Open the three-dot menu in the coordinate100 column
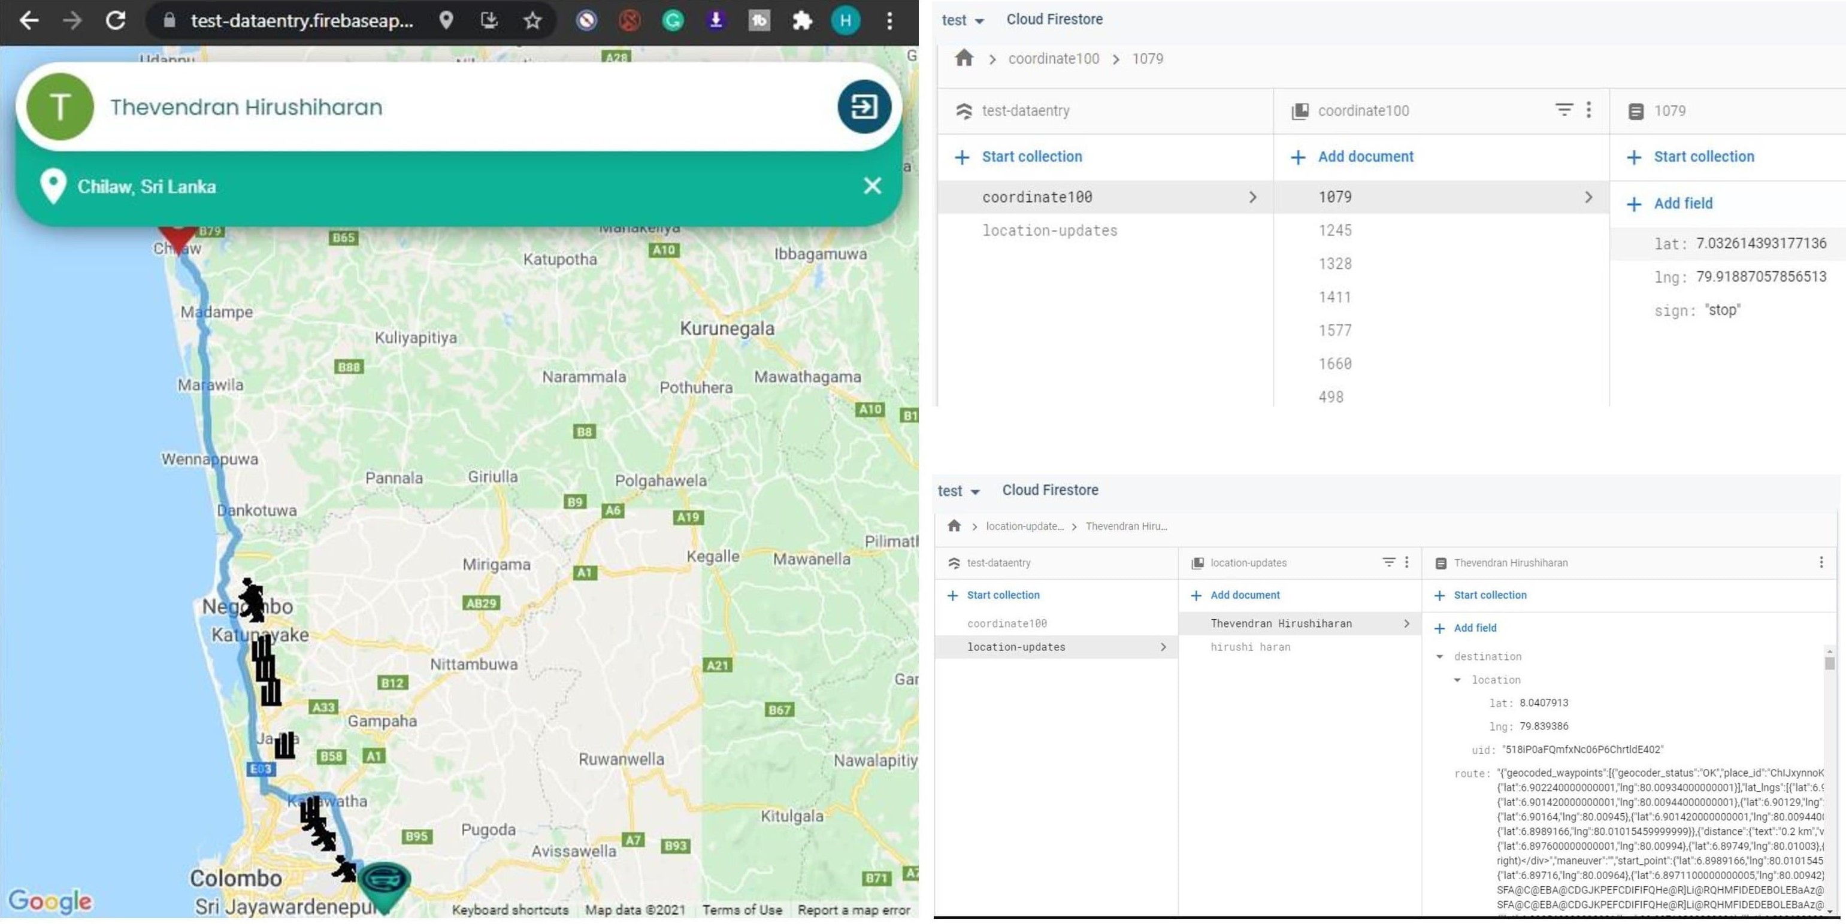The height and width of the screenshot is (924, 1846). 1588,110
